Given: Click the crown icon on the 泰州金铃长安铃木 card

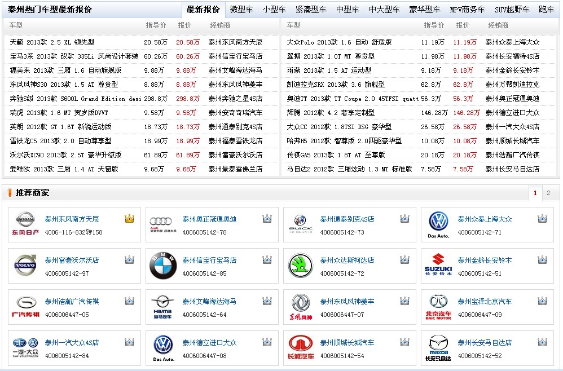Looking at the screenshot, I should 542,259.
